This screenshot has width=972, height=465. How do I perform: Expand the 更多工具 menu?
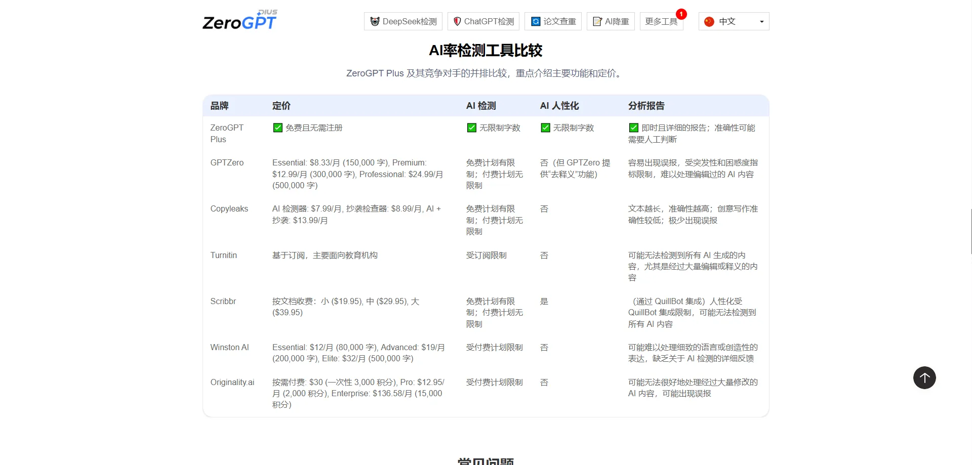[x=661, y=21]
